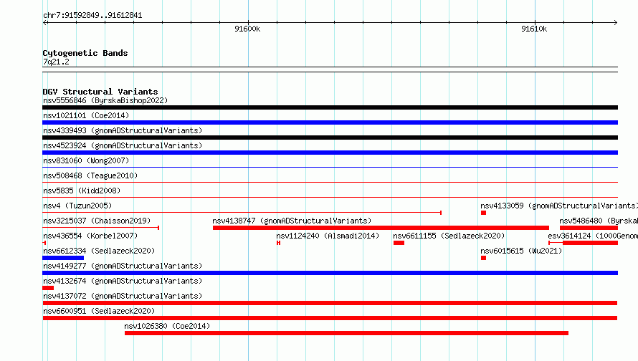Click the thin red line for nsv4 (Tuzun2005)
This screenshot has height=361, width=638.
242,212
